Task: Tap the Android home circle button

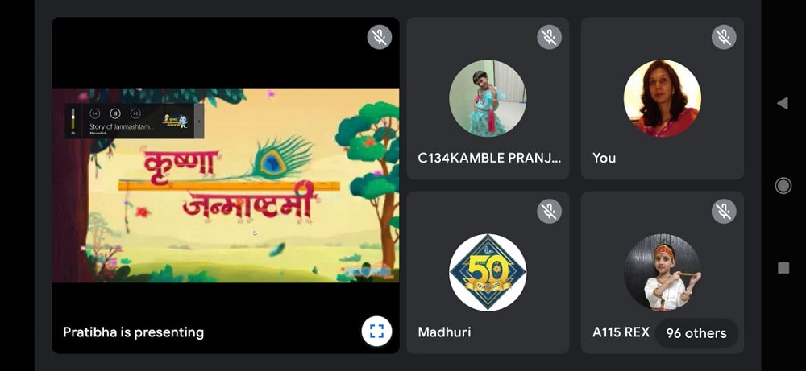Action: (783, 185)
